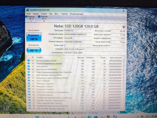Screen dimensions: 157x118
Task: Click the host writes value 57 GB
Action: click(118, 35)
